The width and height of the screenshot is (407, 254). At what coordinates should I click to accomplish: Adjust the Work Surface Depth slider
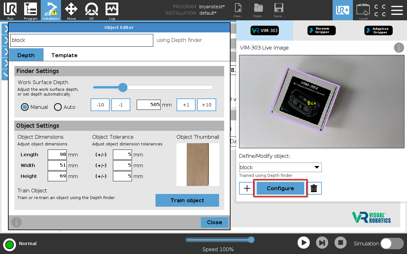(x=123, y=87)
